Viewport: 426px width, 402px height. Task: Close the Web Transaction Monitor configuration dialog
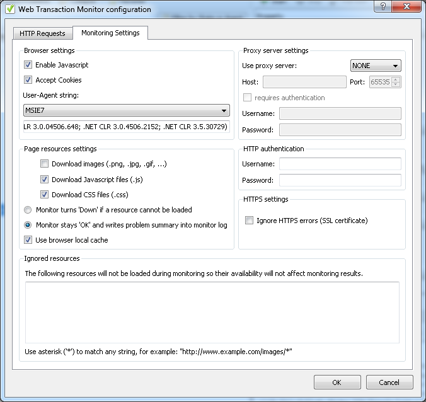406,6
